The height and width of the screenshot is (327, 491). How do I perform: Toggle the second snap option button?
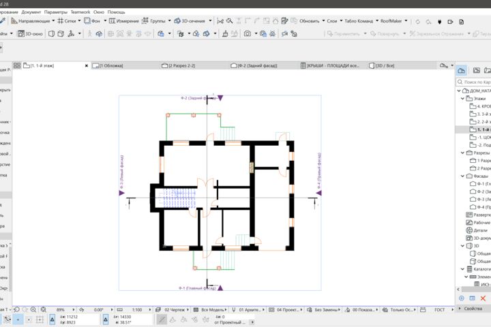(x=29, y=320)
